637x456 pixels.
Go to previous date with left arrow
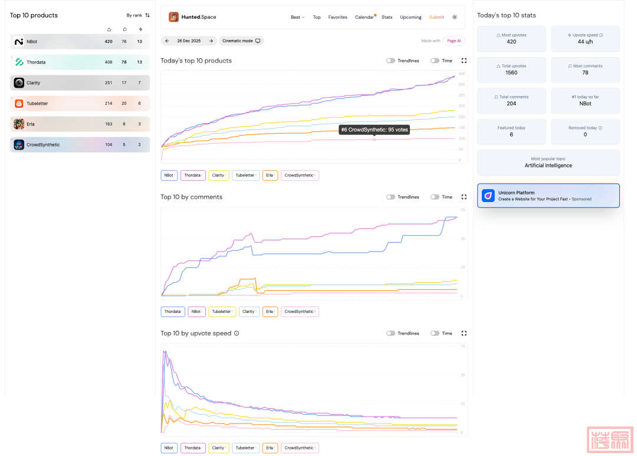click(x=167, y=41)
